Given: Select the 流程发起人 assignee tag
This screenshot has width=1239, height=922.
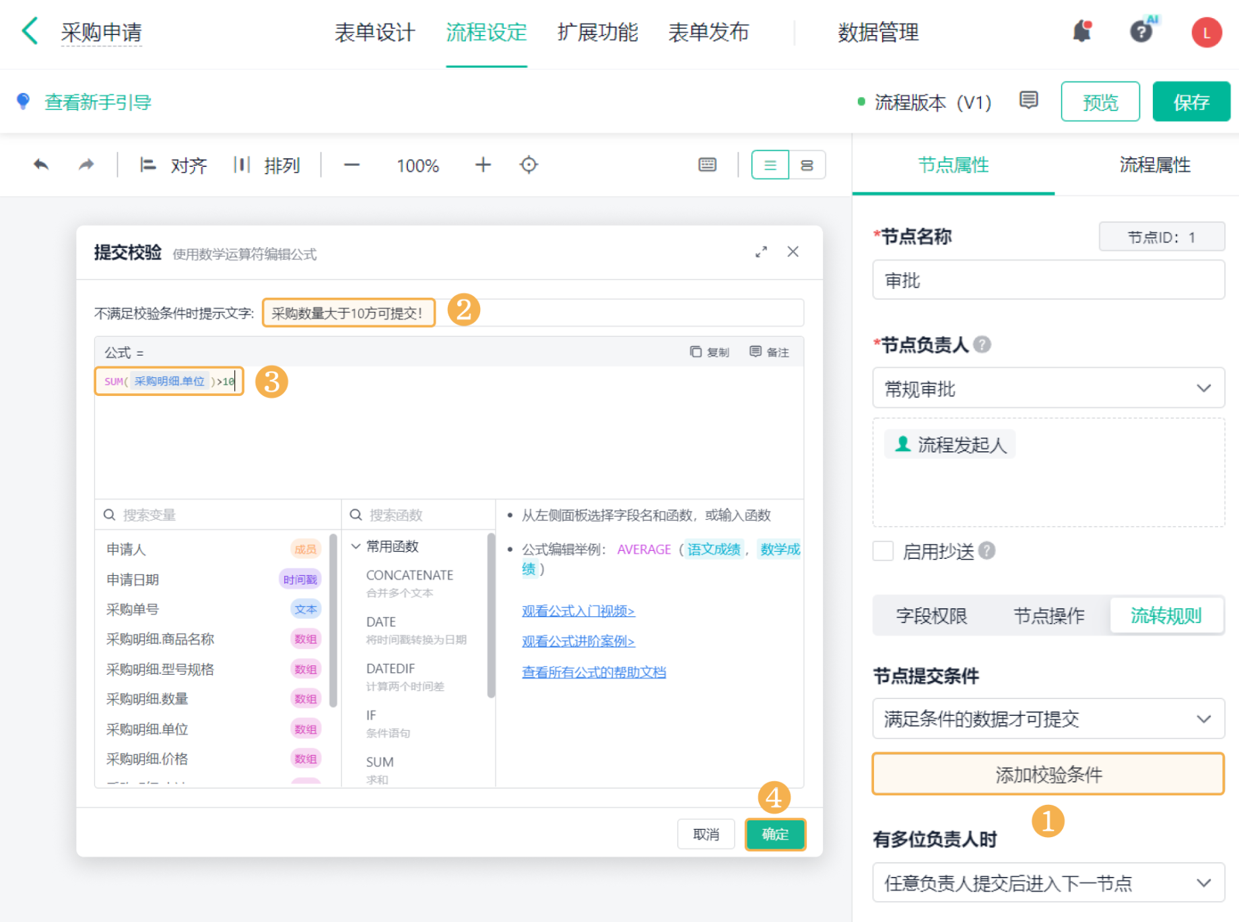Looking at the screenshot, I should tap(950, 444).
